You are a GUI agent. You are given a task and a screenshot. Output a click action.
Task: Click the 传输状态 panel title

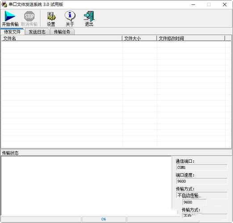tap(10, 153)
